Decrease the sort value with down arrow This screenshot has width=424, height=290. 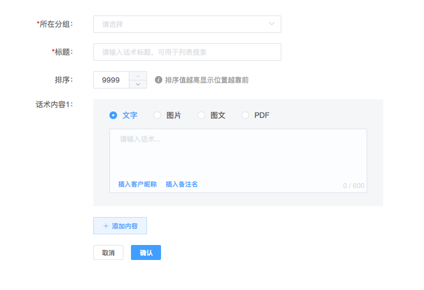138,84
